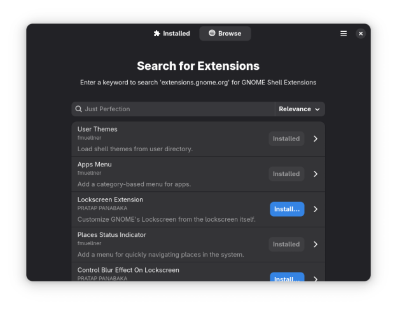Click Installed button for Apps Menu
397x310 pixels.
pyautogui.click(x=286, y=174)
